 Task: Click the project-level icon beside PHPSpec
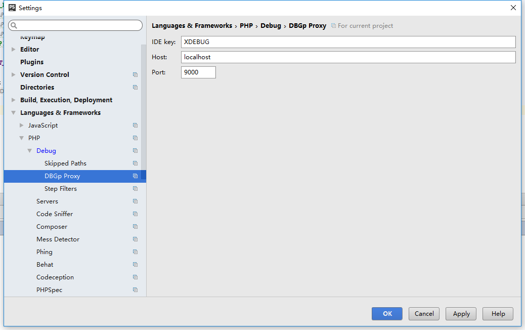135,290
